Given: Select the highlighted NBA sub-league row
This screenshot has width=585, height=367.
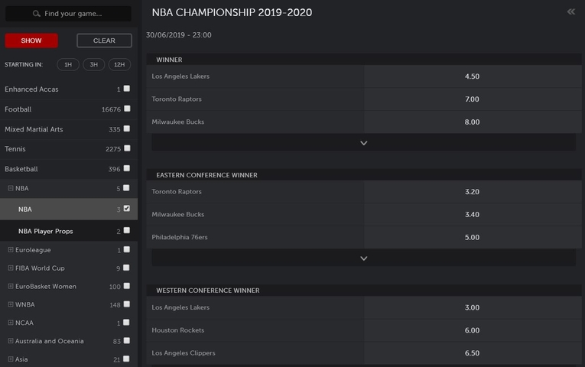Looking at the screenshot, I should [69, 209].
